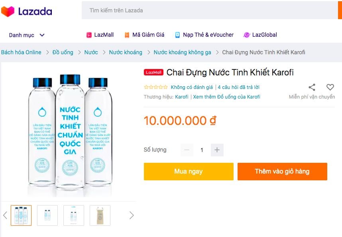Click the LazGlobal planet icon
The image size is (342, 237).
(x=247, y=35)
